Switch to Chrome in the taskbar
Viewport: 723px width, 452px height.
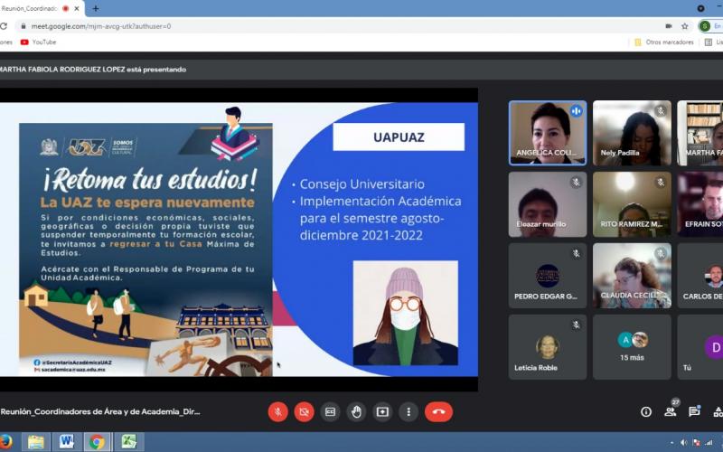click(98, 442)
